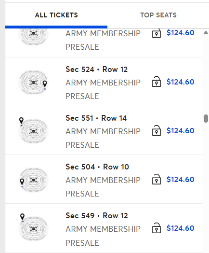Select the $124.60 price for Sec 551
The image size is (209, 253).
tap(181, 131)
